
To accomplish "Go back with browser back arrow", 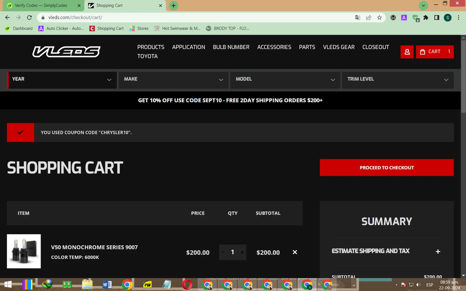I will click(x=7, y=17).
